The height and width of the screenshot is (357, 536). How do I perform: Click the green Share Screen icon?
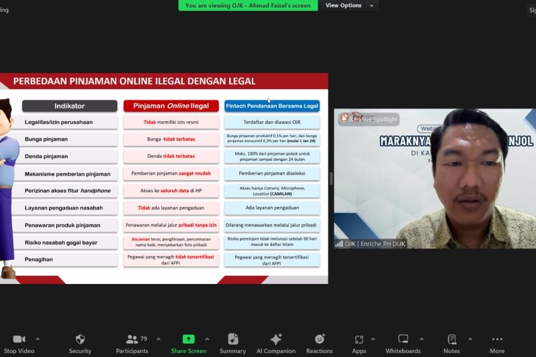(x=188, y=339)
